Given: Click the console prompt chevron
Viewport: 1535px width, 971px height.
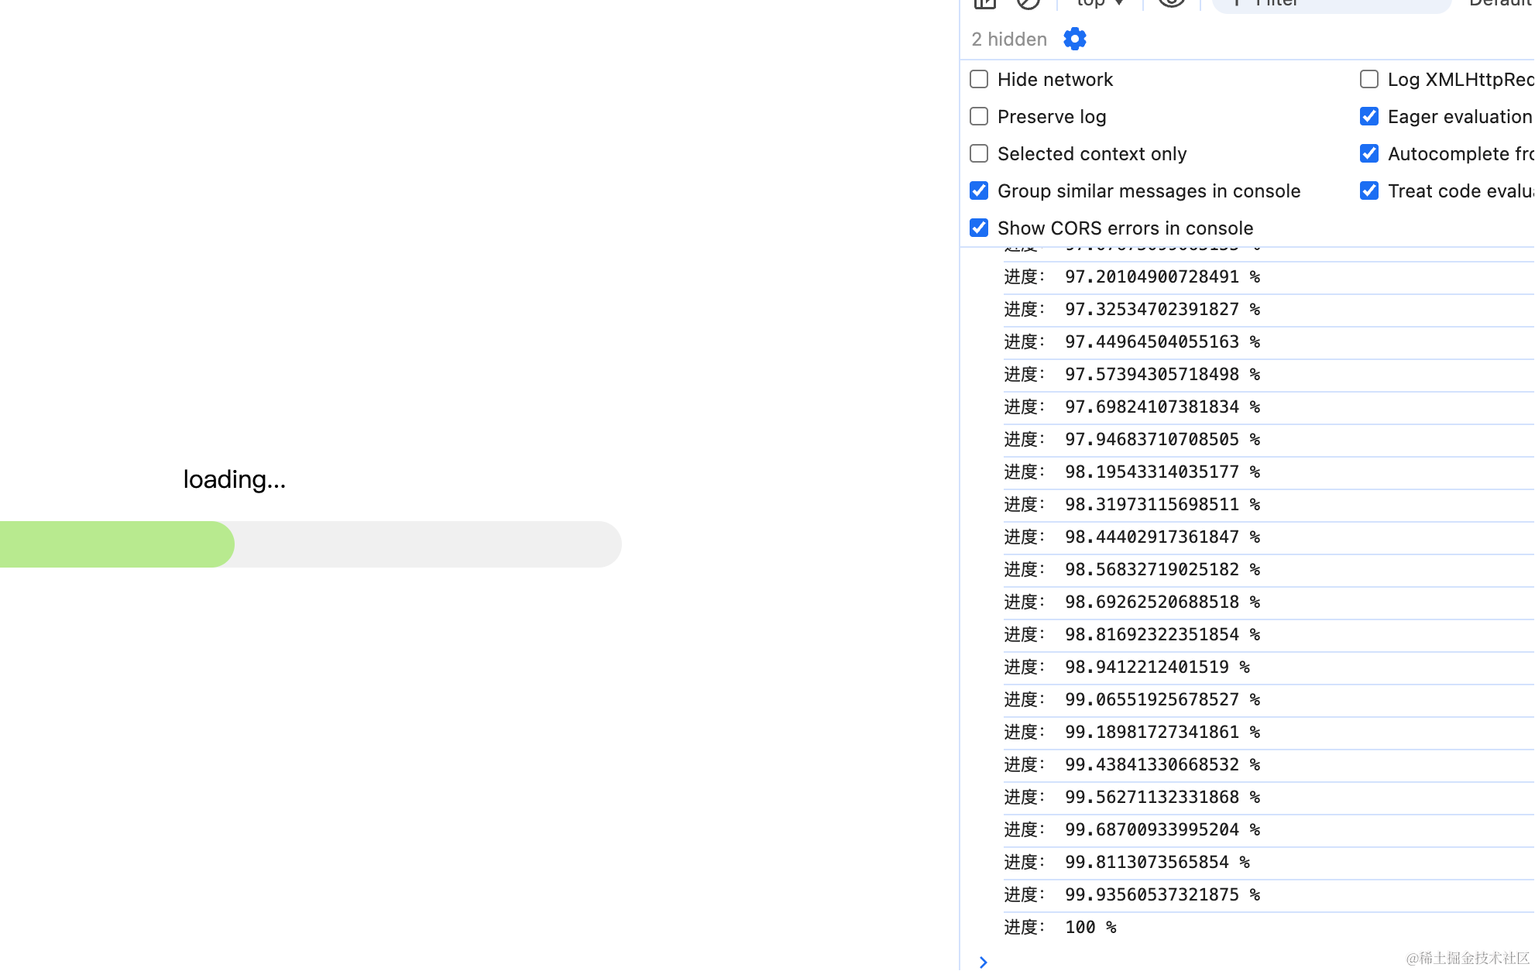Looking at the screenshot, I should click(983, 962).
